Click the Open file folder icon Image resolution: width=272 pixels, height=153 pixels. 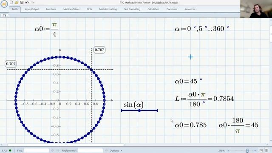pyautogui.click(x=17, y=2)
